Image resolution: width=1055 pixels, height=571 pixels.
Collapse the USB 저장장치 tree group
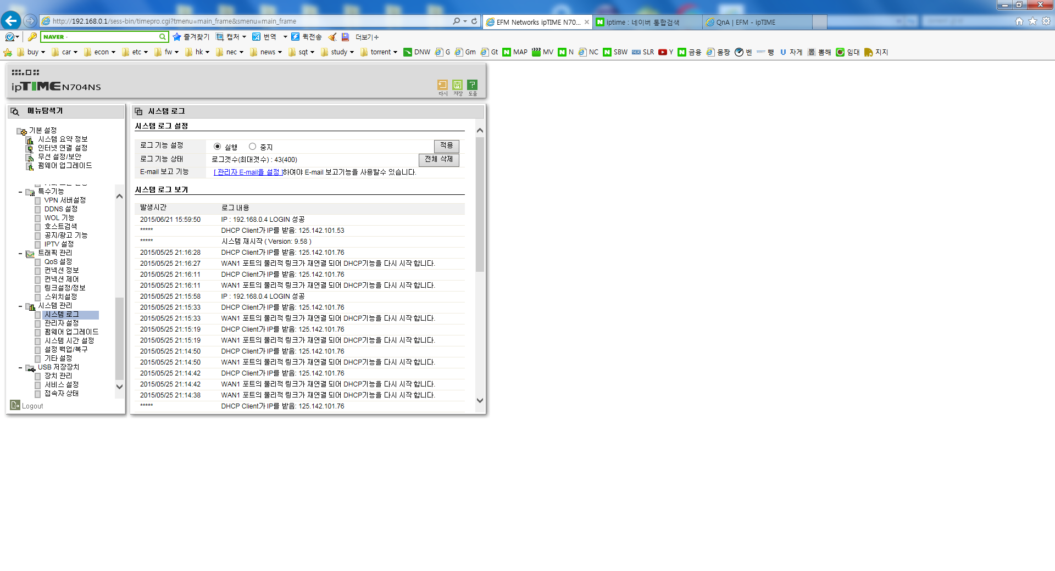[20, 368]
